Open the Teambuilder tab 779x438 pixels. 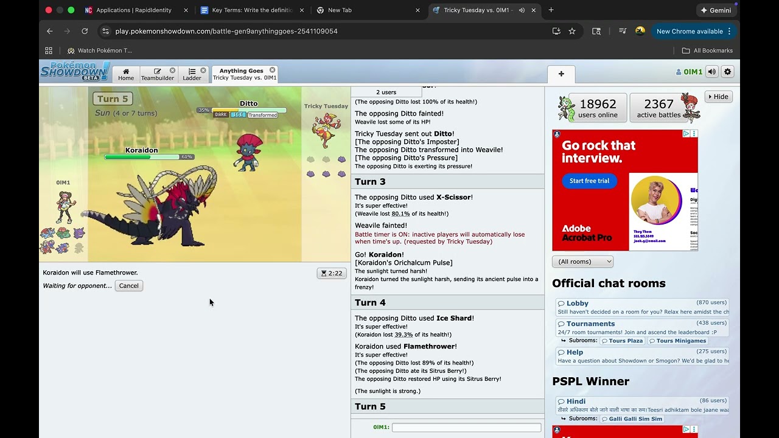pyautogui.click(x=157, y=74)
